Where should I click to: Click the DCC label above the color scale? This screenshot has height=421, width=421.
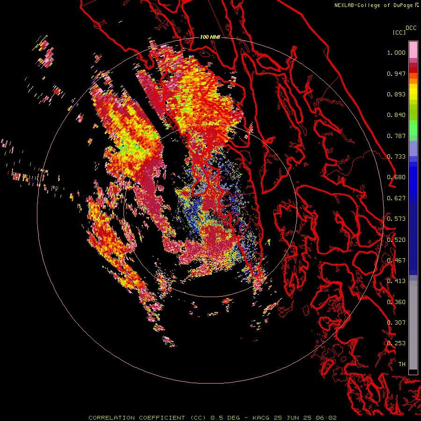pos(411,28)
